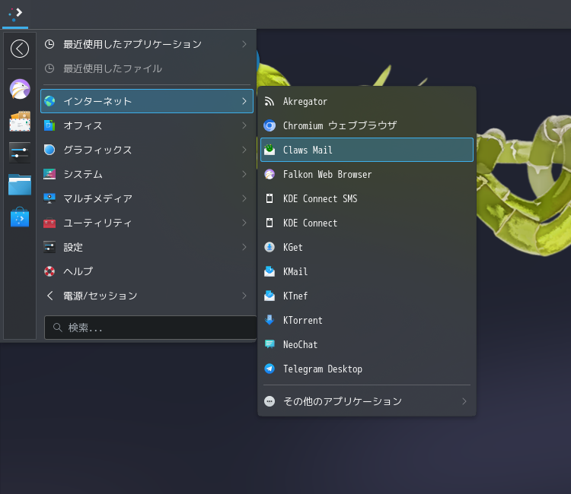Expand the システム chevron arrow
This screenshot has width=571, height=494.
coord(244,174)
